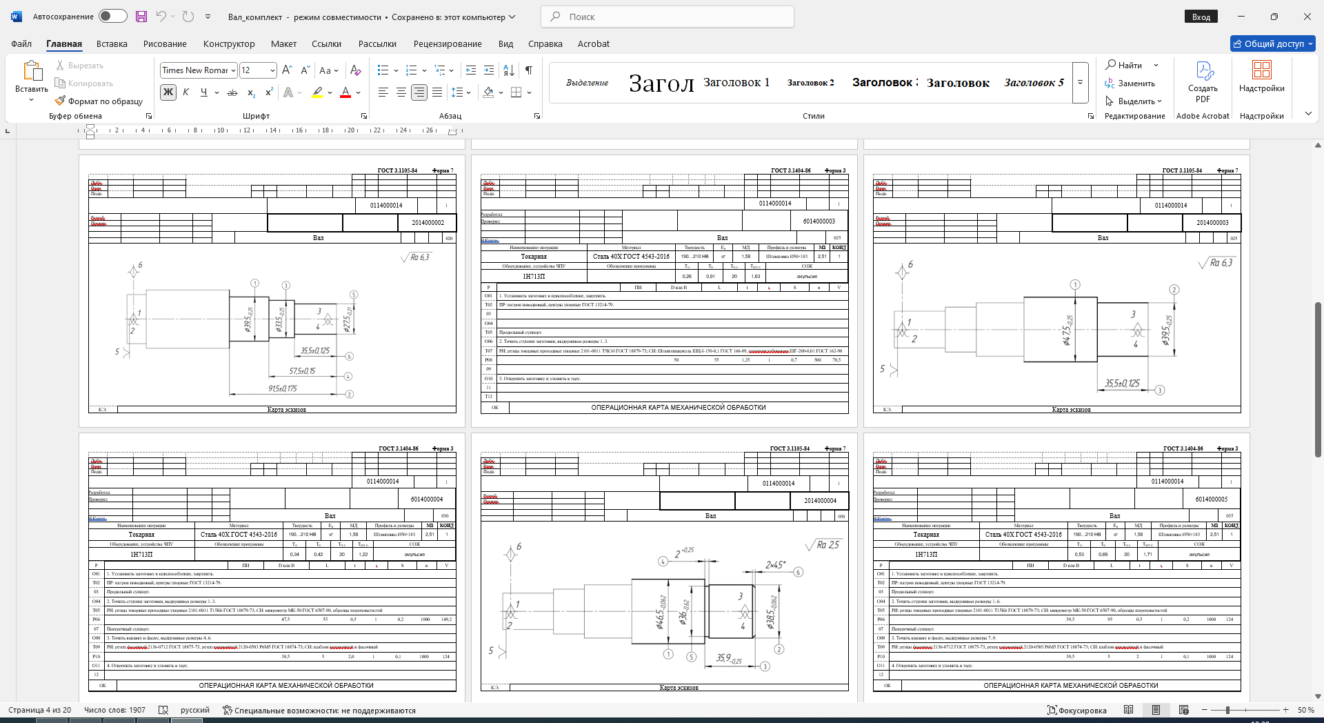This screenshot has height=723, width=1324.
Task: Click in the Поиск search field
Action: point(668,17)
